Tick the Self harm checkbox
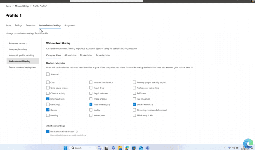Screen dimensions: 255x150 pos(134,93)
